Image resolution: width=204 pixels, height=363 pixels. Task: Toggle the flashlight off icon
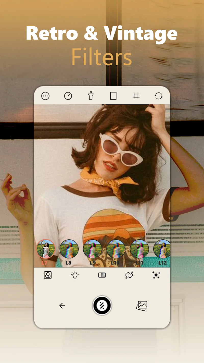pyautogui.click(x=91, y=95)
